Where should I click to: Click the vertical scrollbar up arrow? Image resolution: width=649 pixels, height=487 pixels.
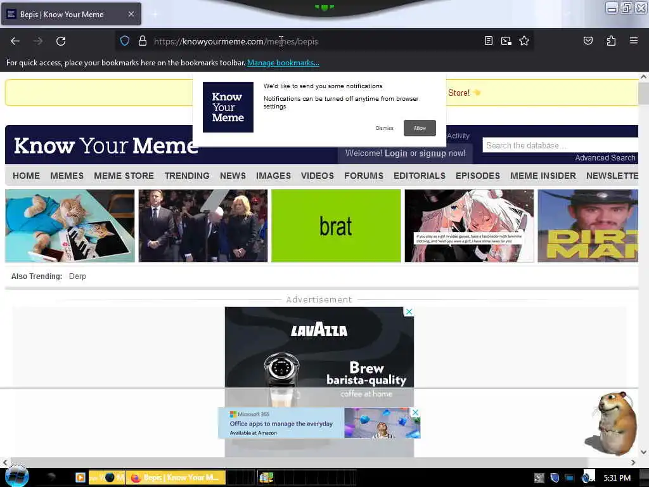pos(643,77)
